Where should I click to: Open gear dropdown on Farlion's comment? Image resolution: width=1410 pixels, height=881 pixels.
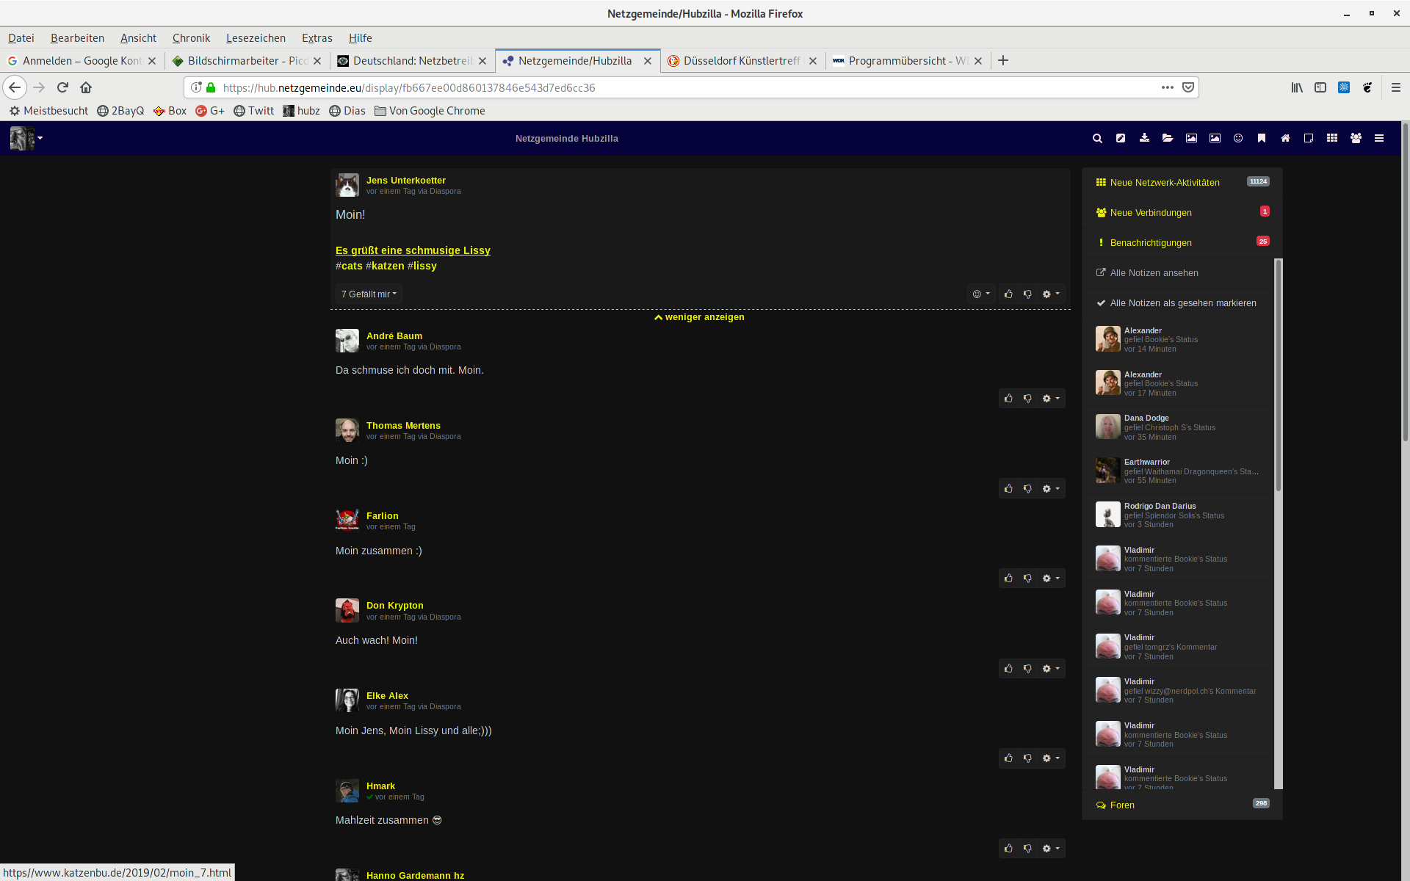(1051, 579)
